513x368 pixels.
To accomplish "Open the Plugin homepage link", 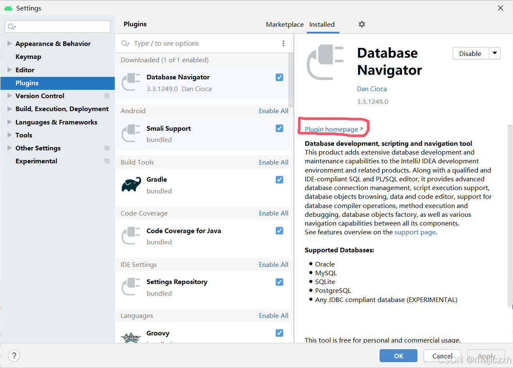I will pyautogui.click(x=331, y=129).
